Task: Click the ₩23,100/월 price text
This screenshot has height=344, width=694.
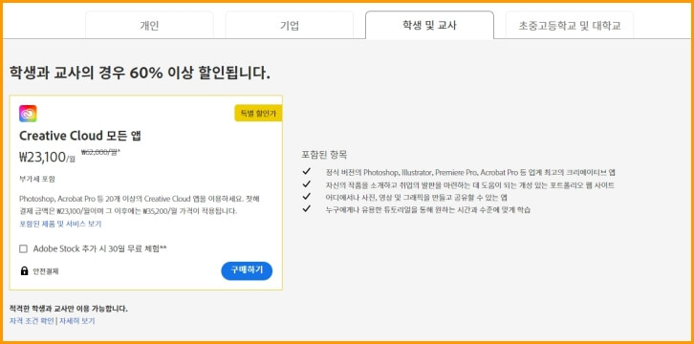Action: pyautogui.click(x=47, y=157)
